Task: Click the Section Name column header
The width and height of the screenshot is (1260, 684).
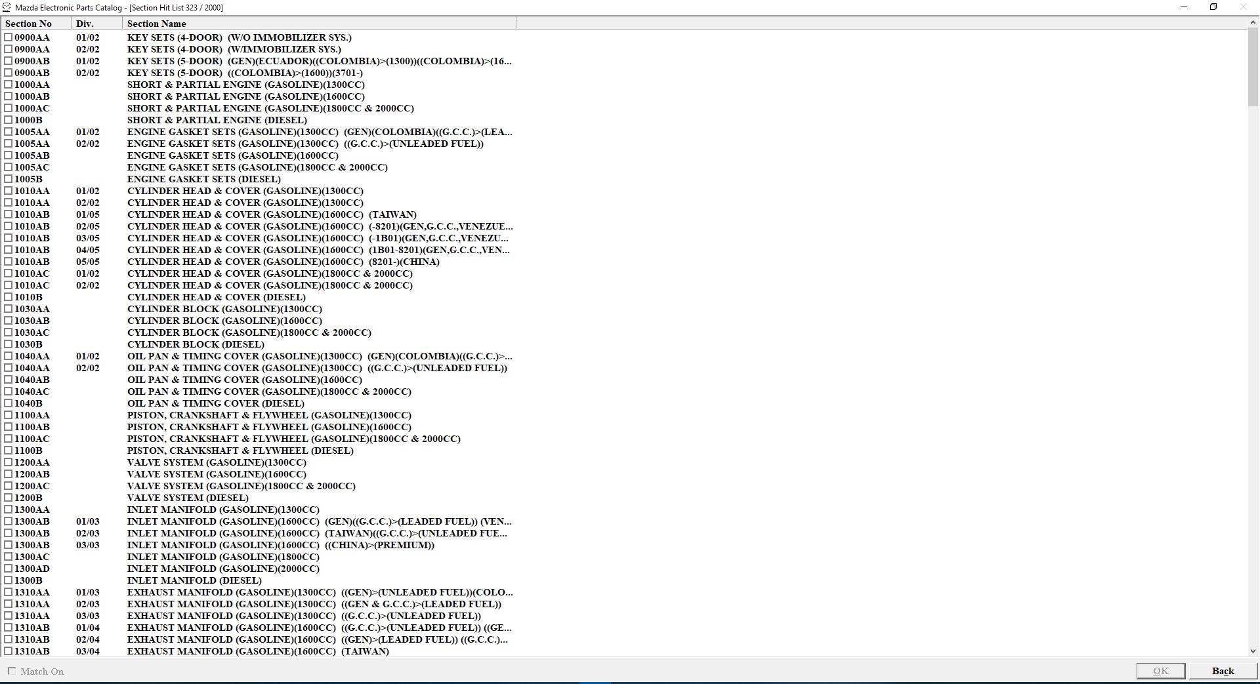Action: click(157, 24)
